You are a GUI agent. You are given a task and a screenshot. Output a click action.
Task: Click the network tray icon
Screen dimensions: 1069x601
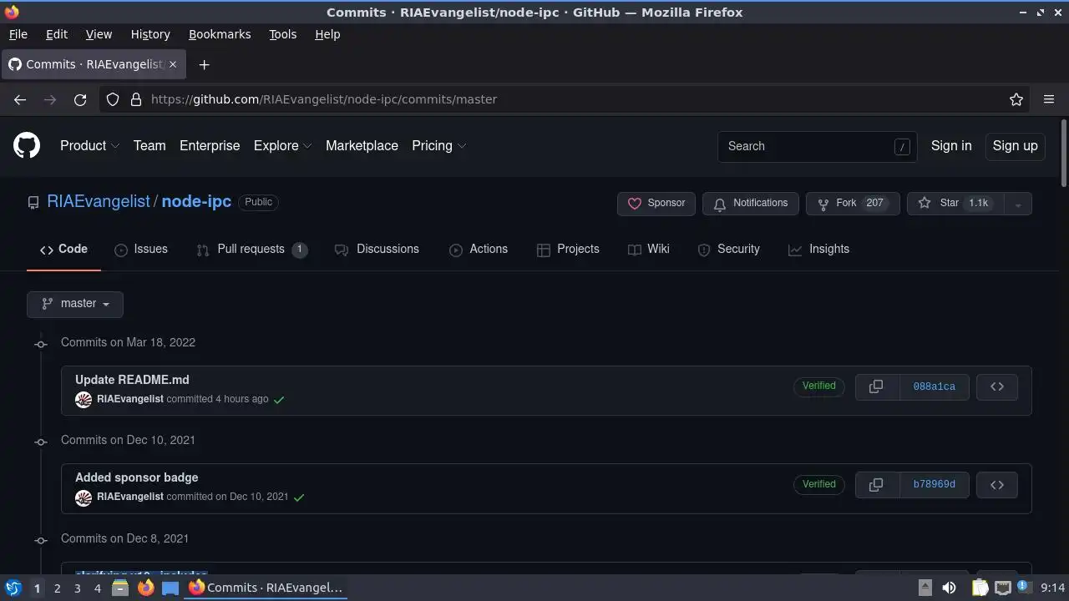[x=1002, y=588]
